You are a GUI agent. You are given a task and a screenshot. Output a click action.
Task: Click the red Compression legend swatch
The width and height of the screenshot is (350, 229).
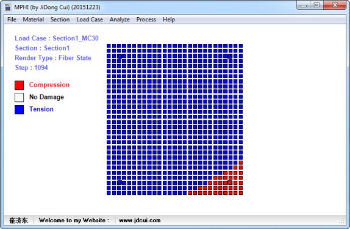pos(19,85)
